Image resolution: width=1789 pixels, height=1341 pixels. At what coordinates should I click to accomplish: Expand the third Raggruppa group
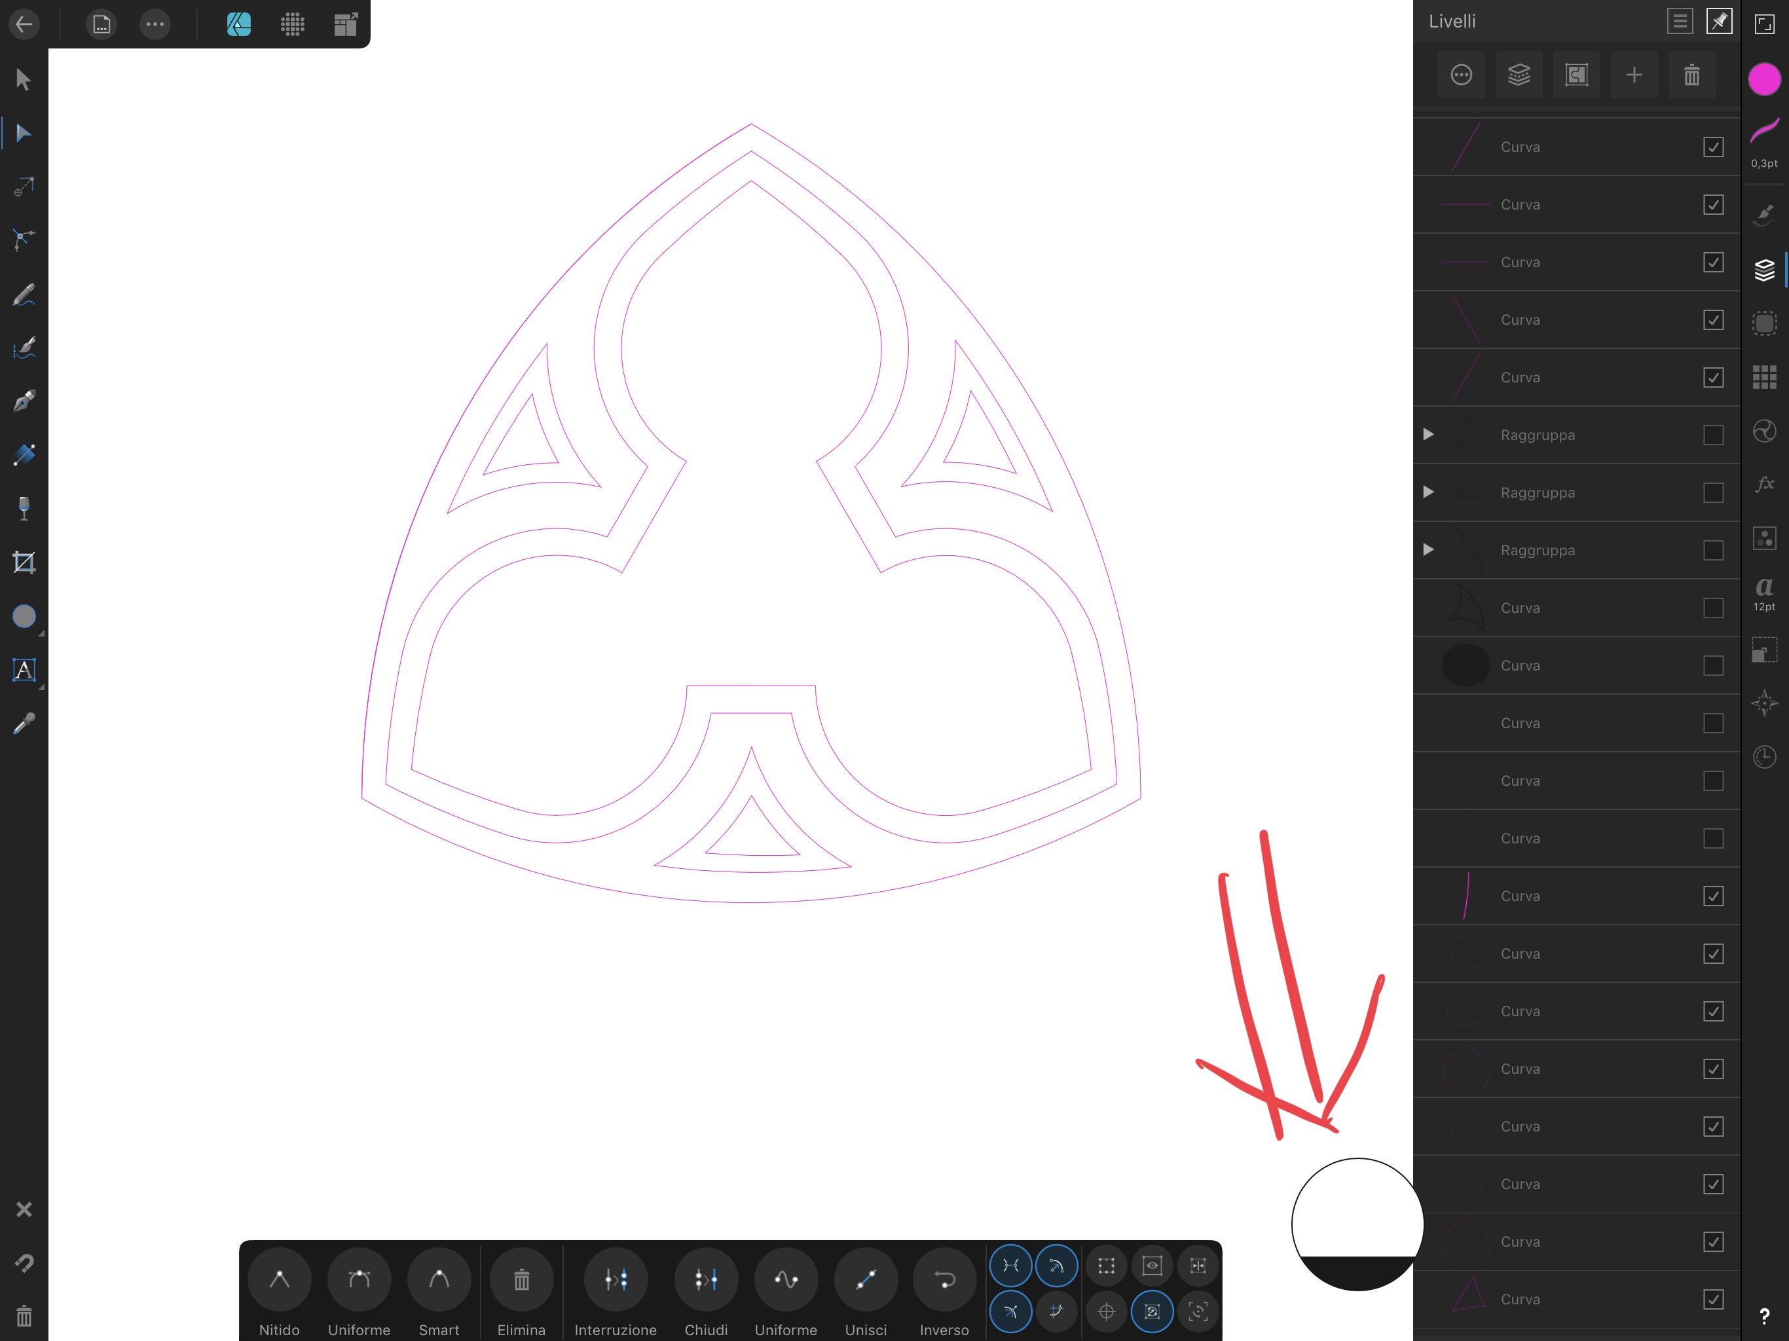click(x=1428, y=549)
